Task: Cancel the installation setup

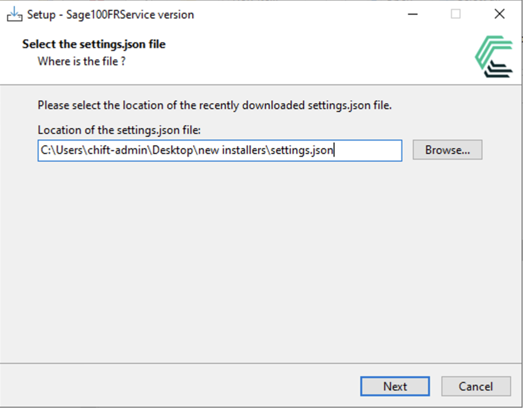Action: pos(476,387)
